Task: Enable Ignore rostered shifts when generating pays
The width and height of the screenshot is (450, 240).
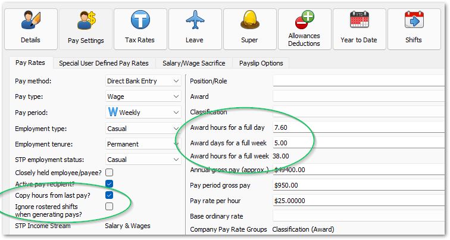Action: point(109,207)
